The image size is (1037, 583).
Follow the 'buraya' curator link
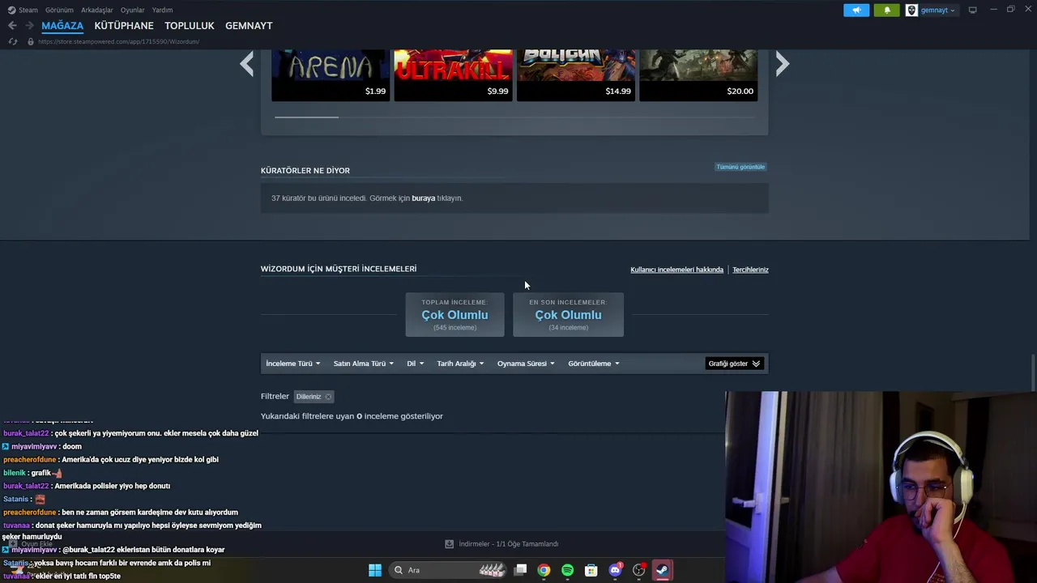[423, 198]
